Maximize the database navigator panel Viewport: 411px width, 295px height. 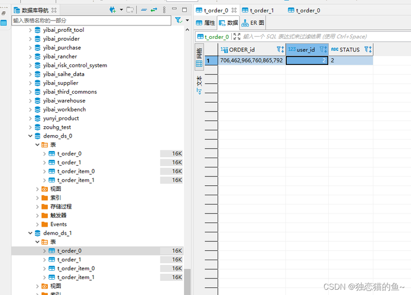click(x=185, y=9)
